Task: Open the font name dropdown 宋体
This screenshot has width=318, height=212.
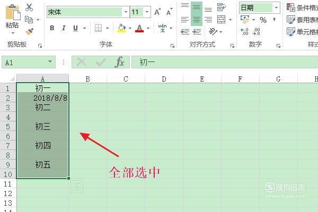Action: pyautogui.click(x=126, y=12)
